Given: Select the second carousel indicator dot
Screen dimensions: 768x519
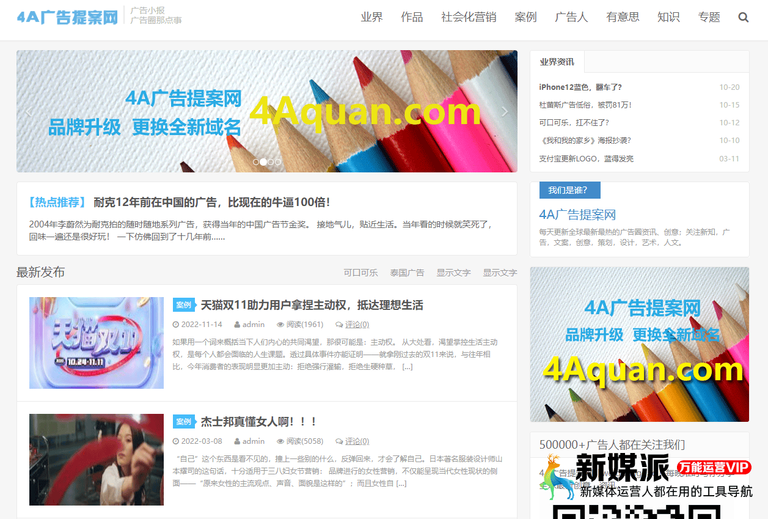Looking at the screenshot, I should tap(263, 162).
